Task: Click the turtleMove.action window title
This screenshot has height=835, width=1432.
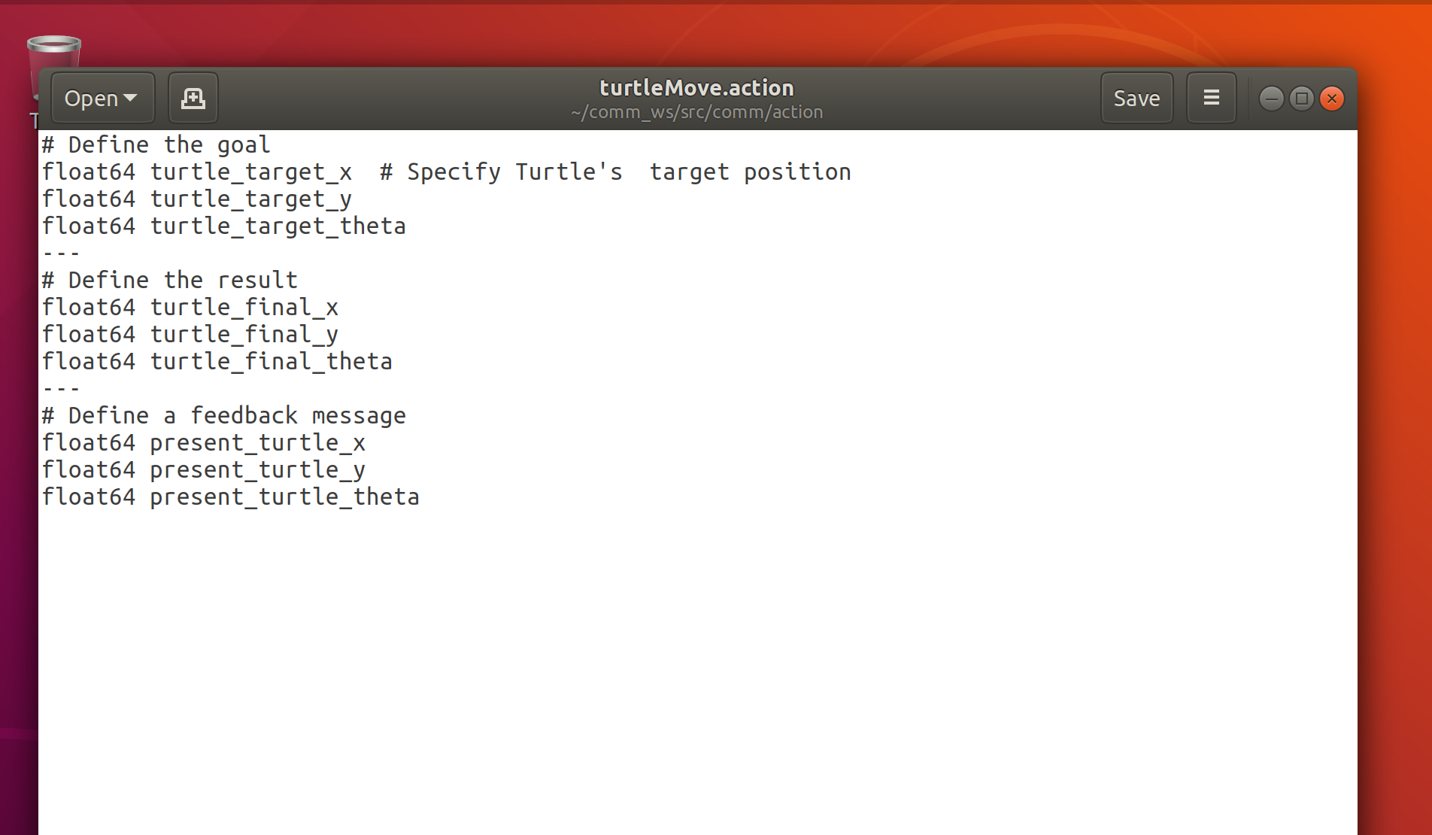Action: pyautogui.click(x=696, y=88)
